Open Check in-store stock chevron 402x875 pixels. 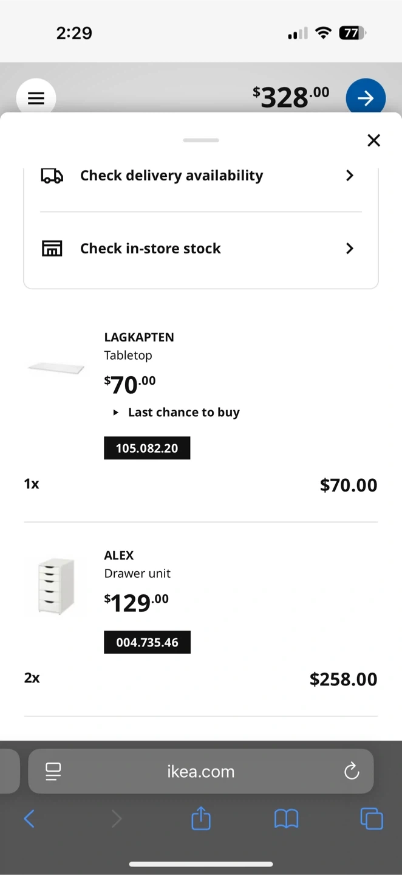point(349,249)
